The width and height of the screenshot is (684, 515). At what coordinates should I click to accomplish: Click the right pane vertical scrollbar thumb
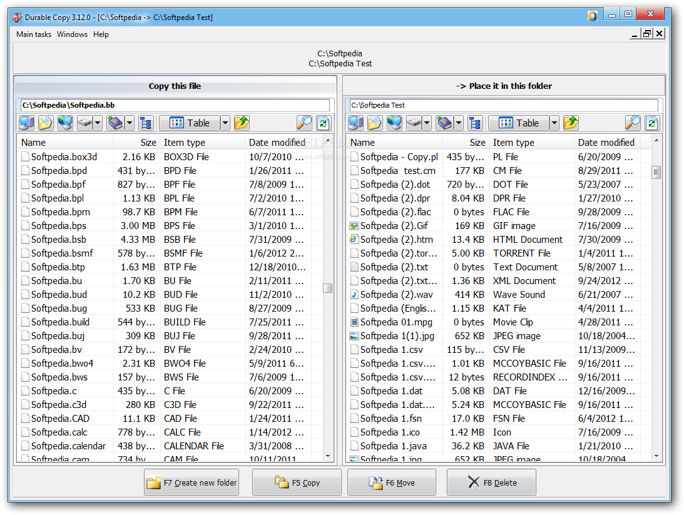656,172
